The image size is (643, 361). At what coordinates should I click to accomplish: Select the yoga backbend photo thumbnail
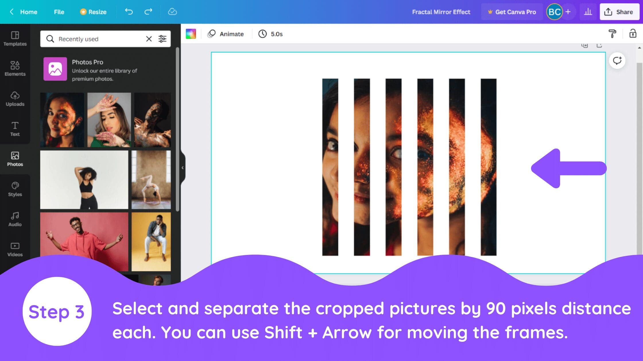[x=151, y=180]
